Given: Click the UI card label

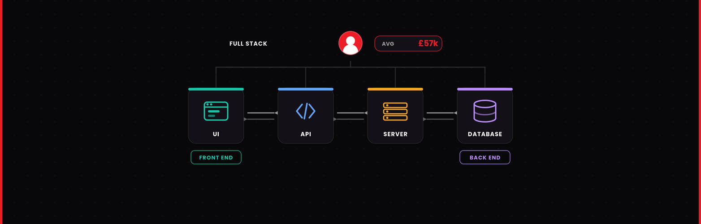Looking at the screenshot, I should 216,134.
